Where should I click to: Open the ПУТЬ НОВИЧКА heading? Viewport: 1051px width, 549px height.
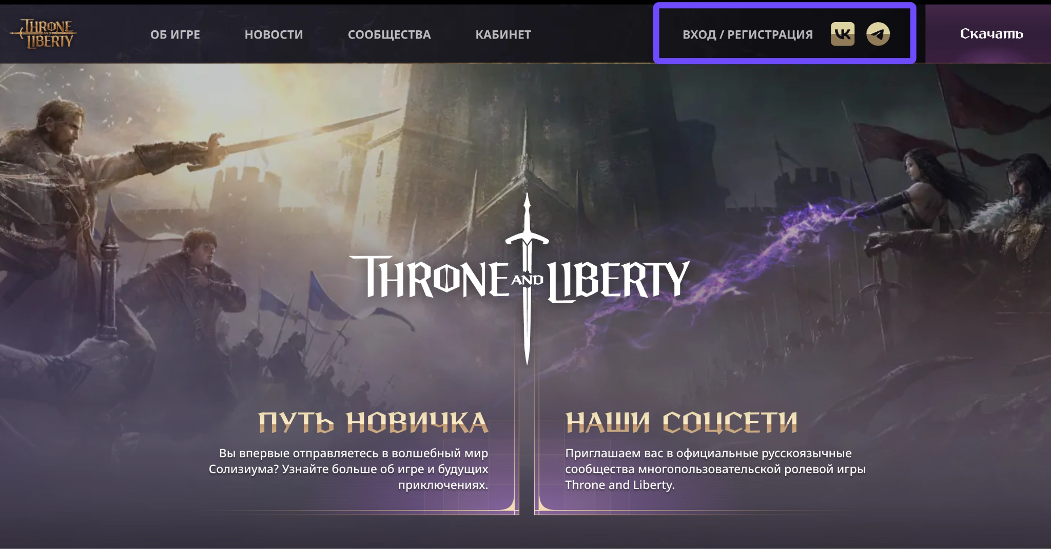coord(373,423)
